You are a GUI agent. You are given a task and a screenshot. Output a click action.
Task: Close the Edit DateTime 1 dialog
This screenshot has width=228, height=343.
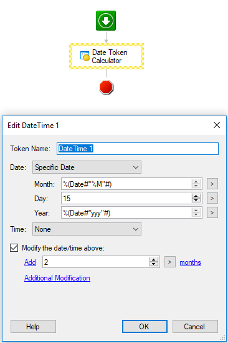(217, 125)
